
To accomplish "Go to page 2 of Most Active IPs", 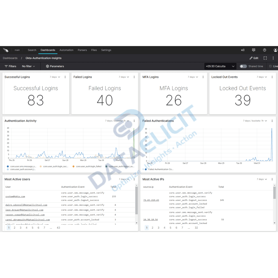I will 152,228.
